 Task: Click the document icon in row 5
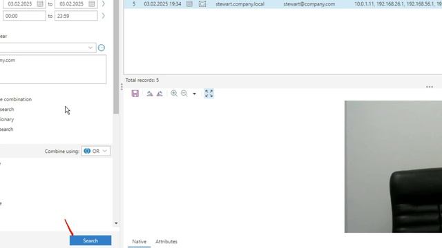pos(189,4)
